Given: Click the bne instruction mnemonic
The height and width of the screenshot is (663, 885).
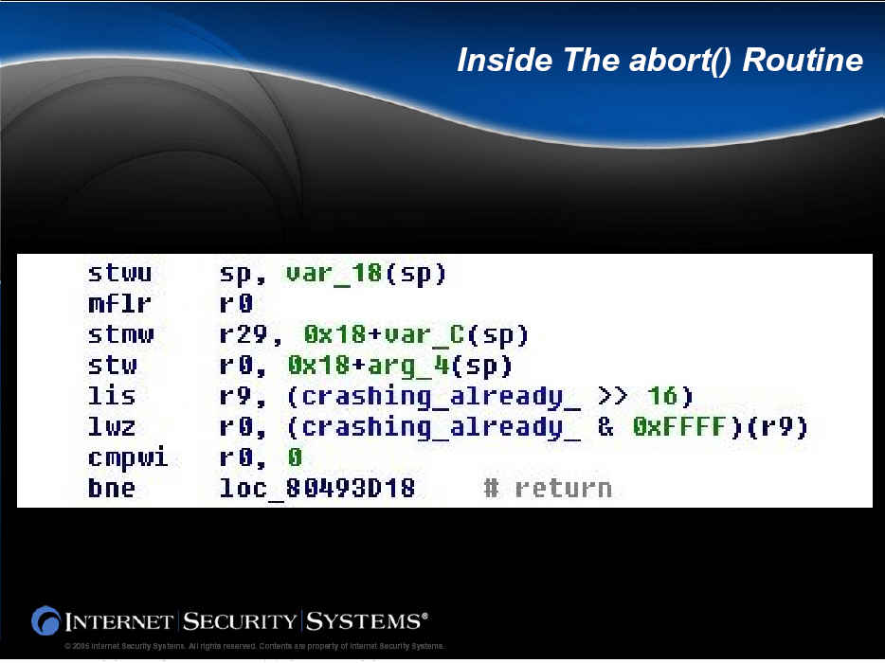Looking at the screenshot, I should point(112,488).
